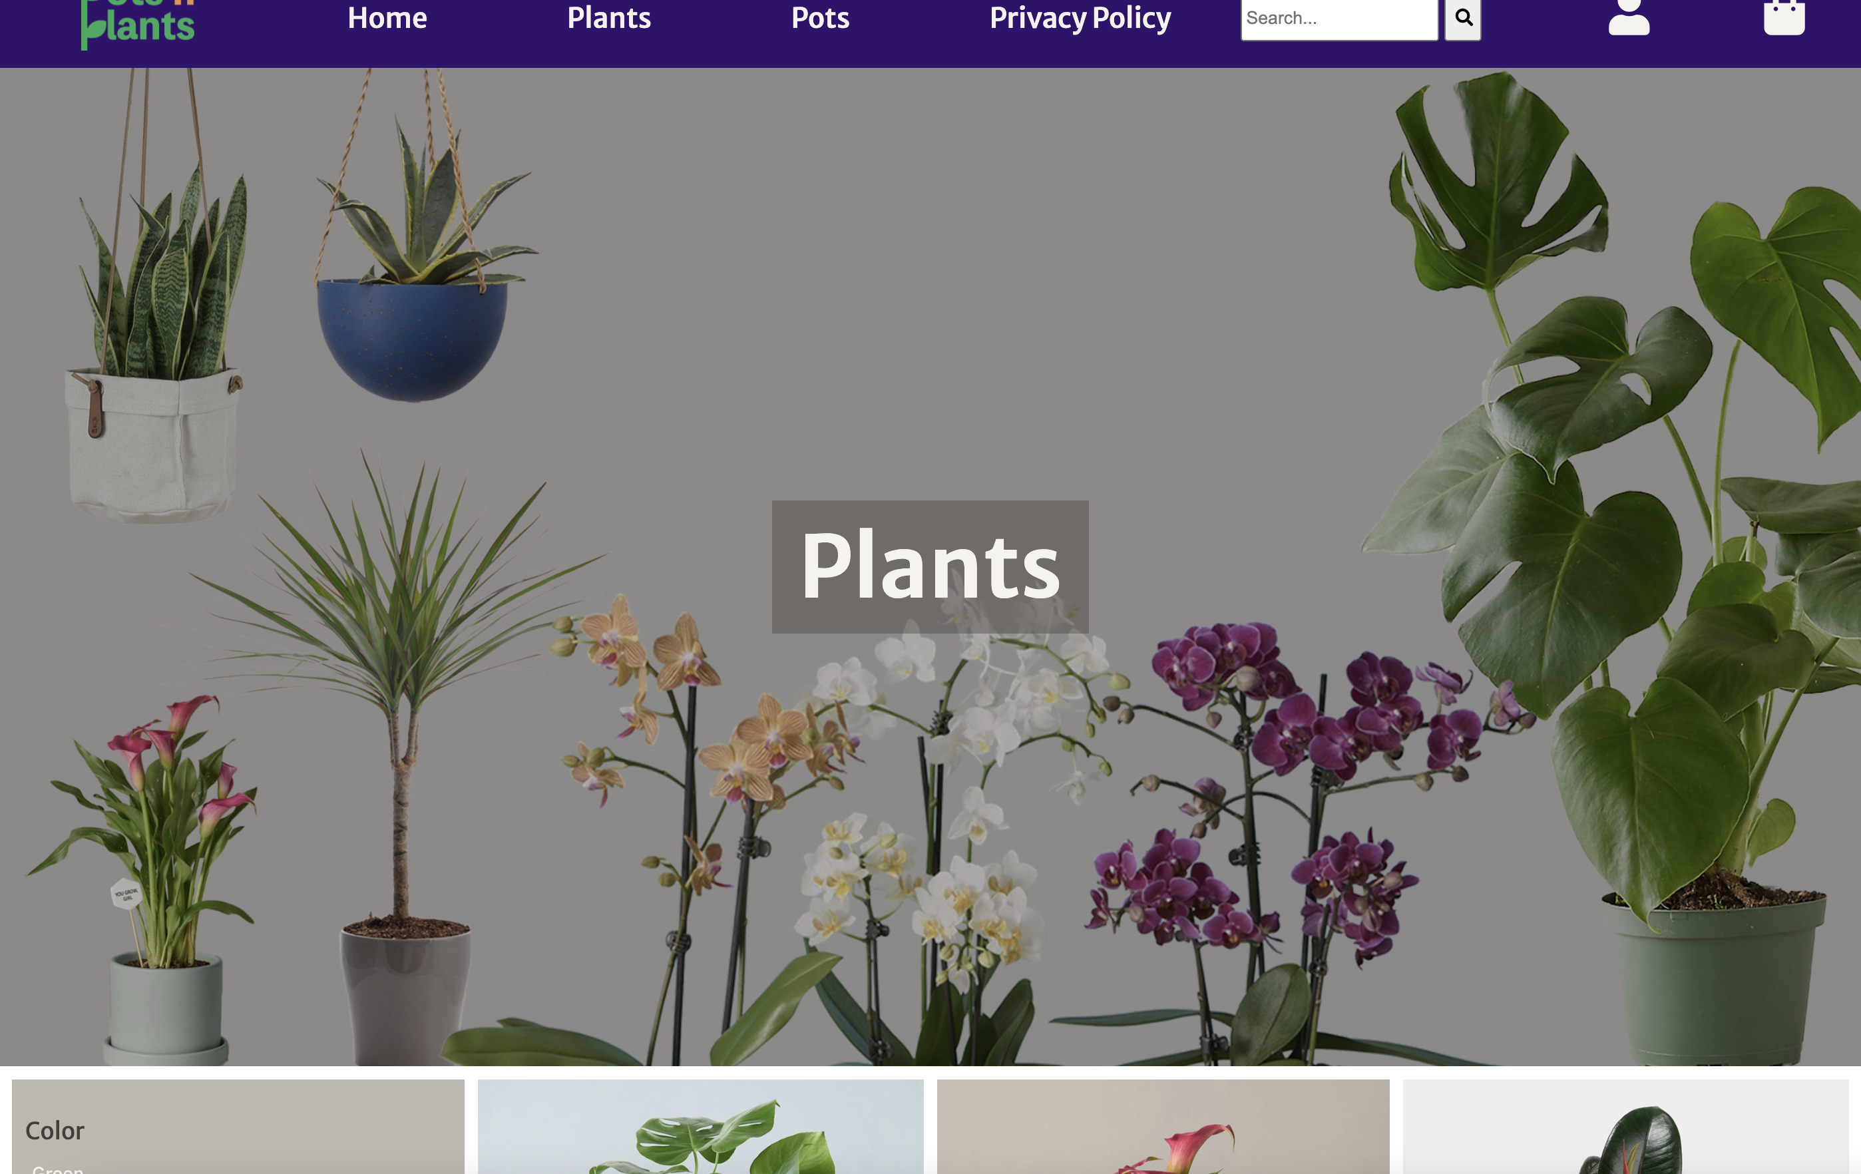
Task: Open the dark rubber plant product thumbnail
Action: coord(1625,1127)
